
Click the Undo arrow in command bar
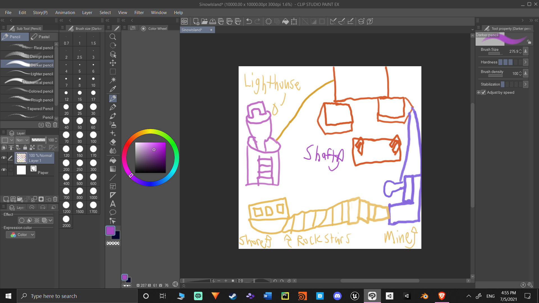[x=249, y=21]
